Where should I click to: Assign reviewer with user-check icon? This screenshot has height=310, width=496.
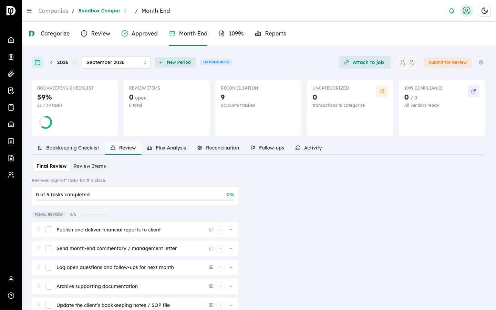[412, 62]
